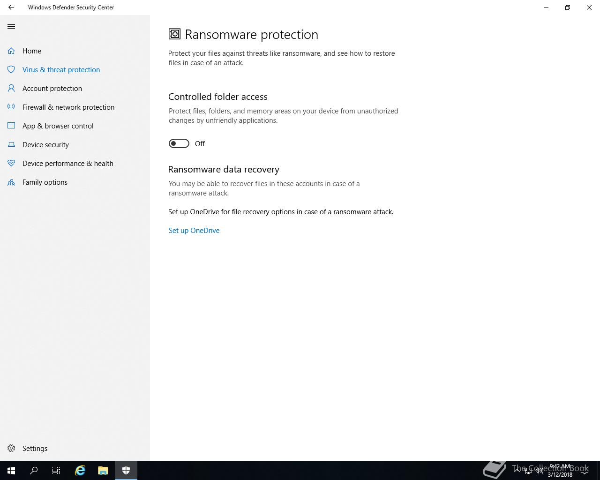
Task: Launch Internet Explorer from taskbar
Action: tap(80, 471)
